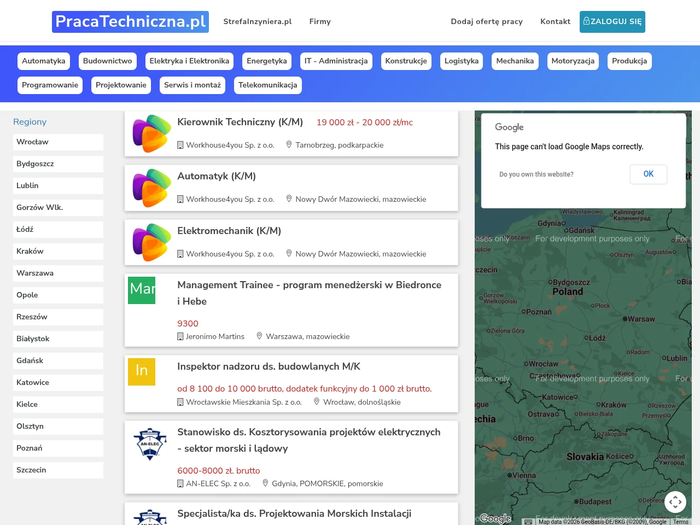This screenshot has width=700, height=525.
Task: Click the building icon next to Jeronimo Martins
Action: pyautogui.click(x=180, y=336)
